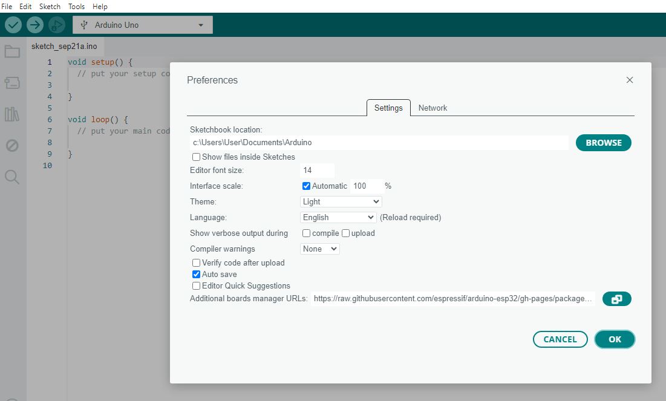Click the edit boards URLs window icon
This screenshot has height=401, width=666.
tap(616, 299)
